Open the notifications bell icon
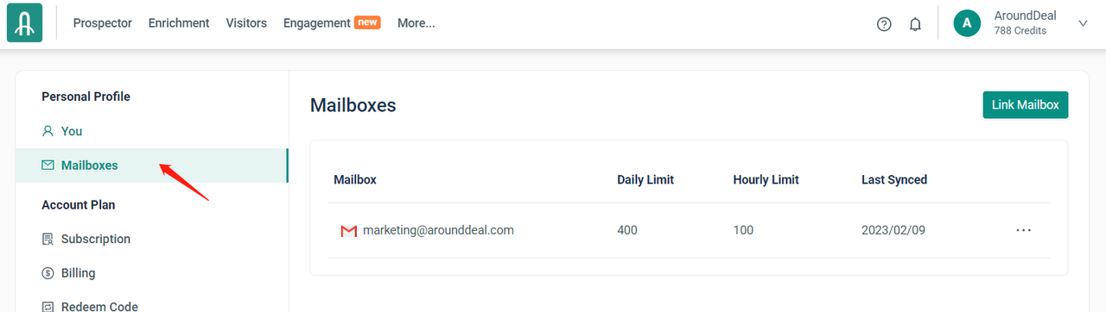Viewport: 1106px width, 312px height. point(915,24)
